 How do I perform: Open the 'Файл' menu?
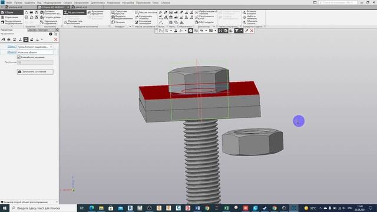coord(9,2)
